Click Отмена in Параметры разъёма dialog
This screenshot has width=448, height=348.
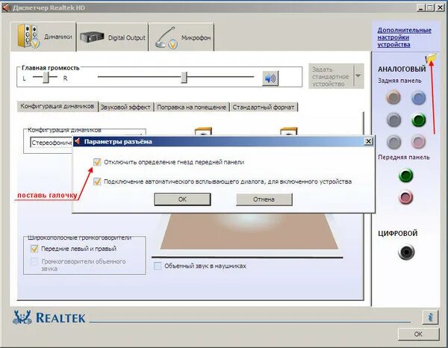pyautogui.click(x=264, y=199)
